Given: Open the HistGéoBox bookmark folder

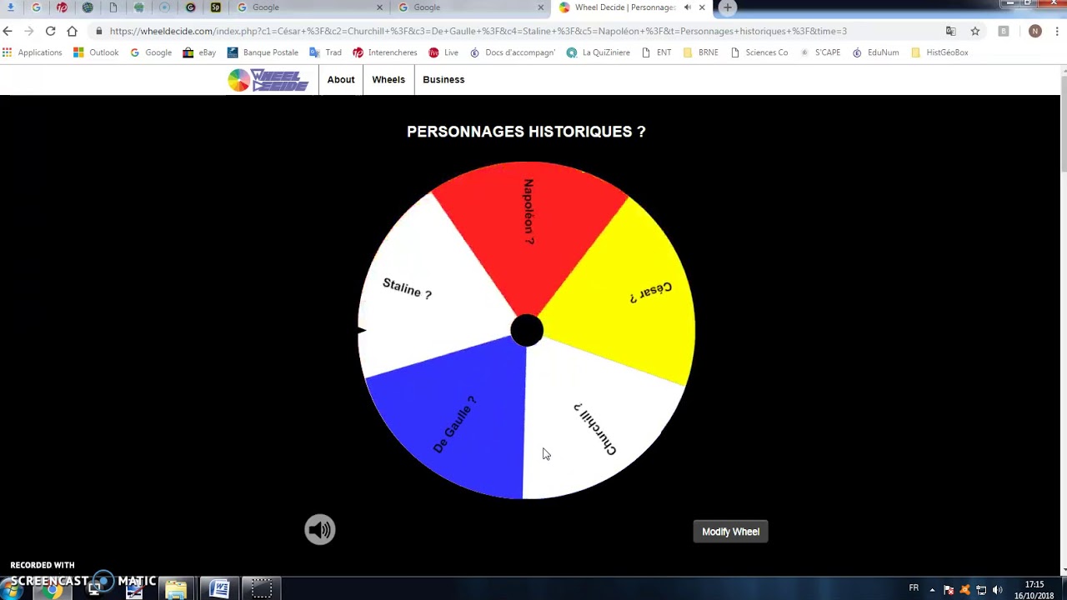Looking at the screenshot, I should click(x=939, y=52).
